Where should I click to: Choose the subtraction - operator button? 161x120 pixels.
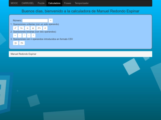[20, 36]
